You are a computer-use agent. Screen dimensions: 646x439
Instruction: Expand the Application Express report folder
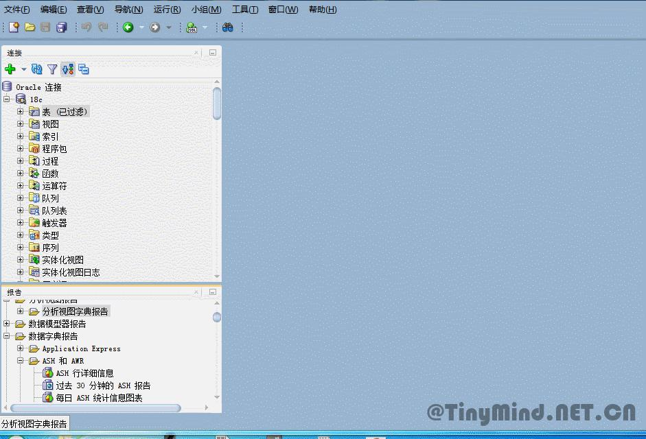pos(21,348)
